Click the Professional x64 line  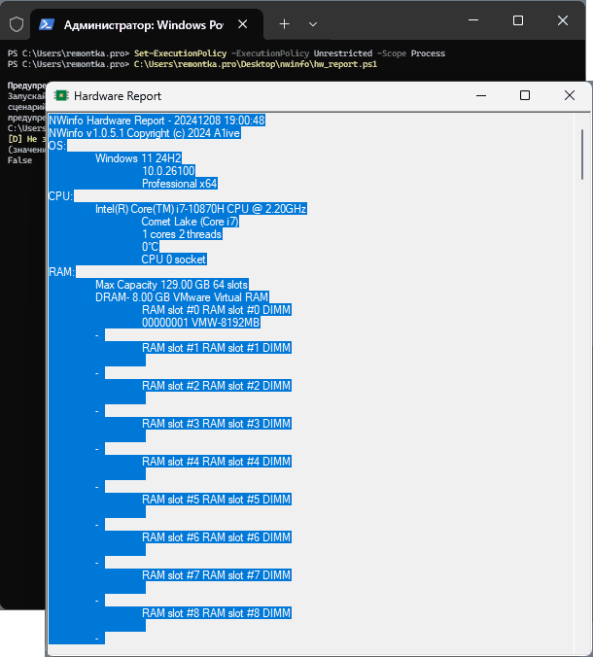pos(180,184)
